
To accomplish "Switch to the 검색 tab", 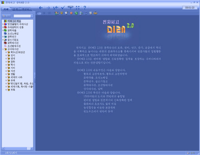I will coord(15,9).
